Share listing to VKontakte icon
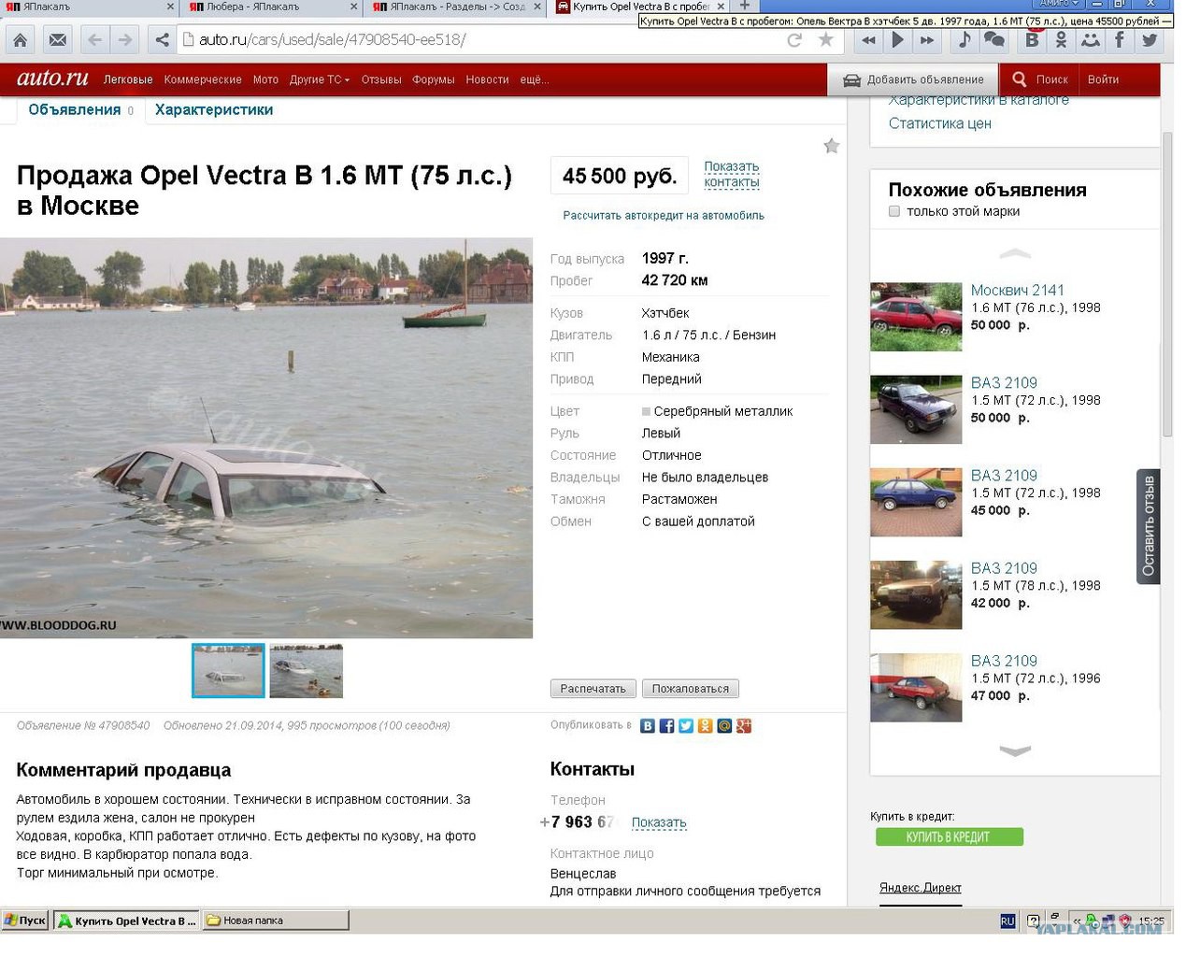This screenshot has width=1186, height=957. [647, 726]
